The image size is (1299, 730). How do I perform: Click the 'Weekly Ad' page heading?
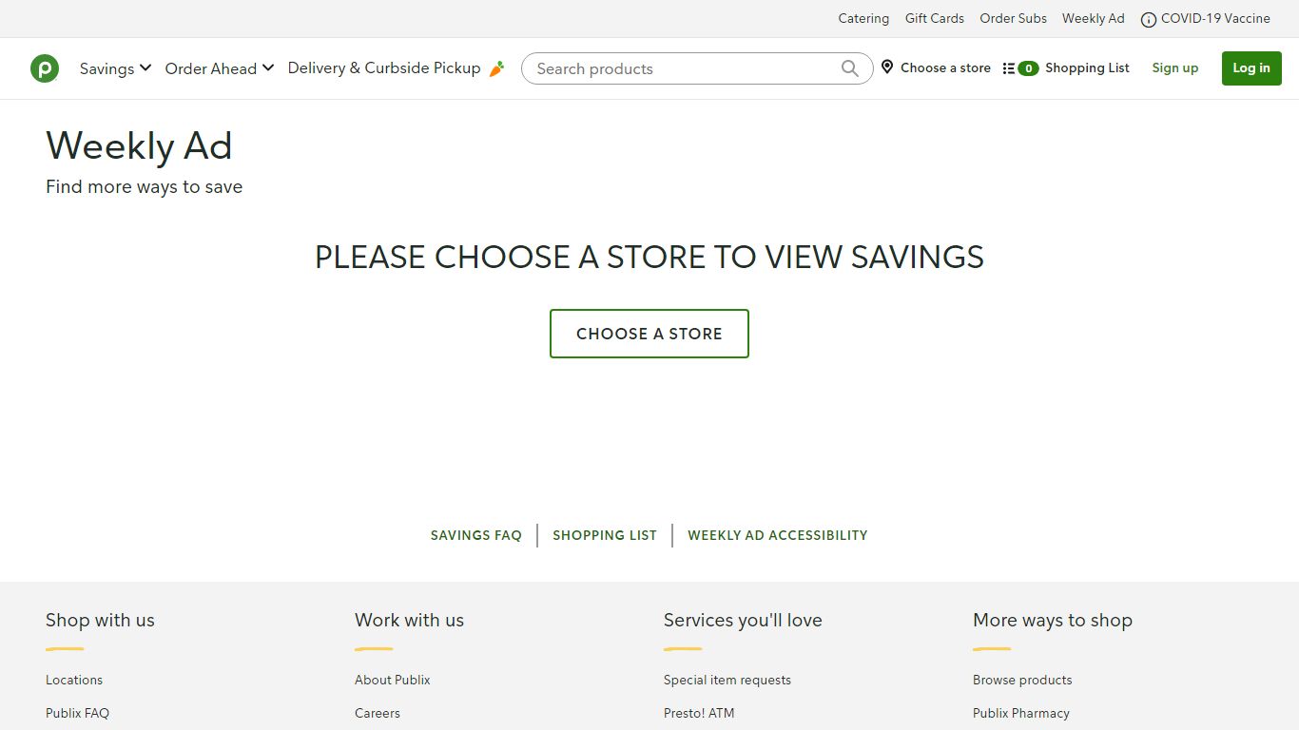[139, 145]
